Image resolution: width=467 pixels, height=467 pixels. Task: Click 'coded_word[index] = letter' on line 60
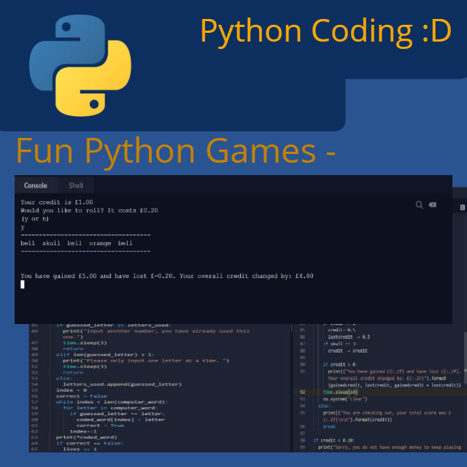coord(120,420)
